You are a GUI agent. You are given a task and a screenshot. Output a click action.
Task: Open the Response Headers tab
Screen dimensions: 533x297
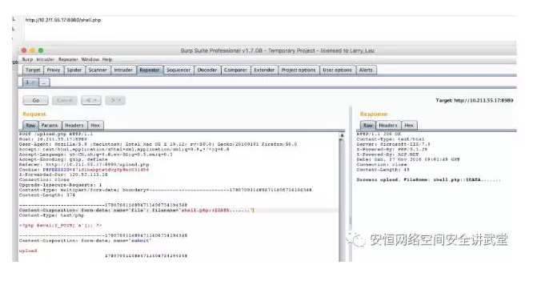(x=388, y=125)
